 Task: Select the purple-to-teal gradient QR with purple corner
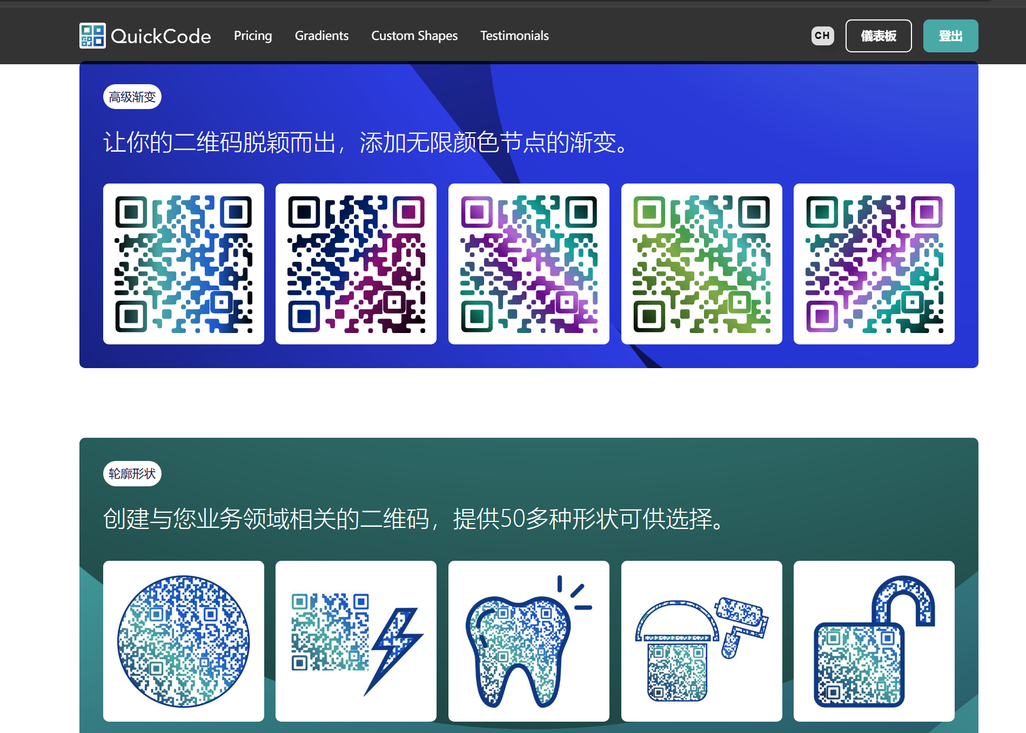pyautogui.click(x=529, y=264)
